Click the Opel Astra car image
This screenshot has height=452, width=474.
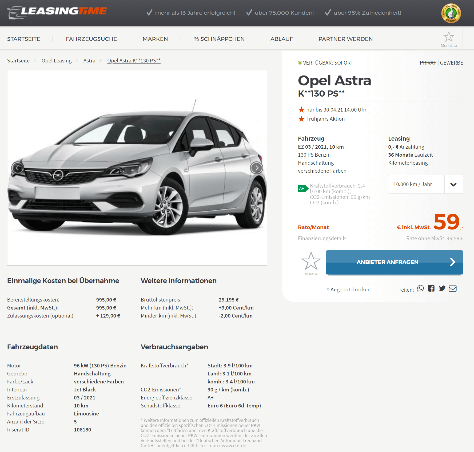pyautogui.click(x=137, y=168)
